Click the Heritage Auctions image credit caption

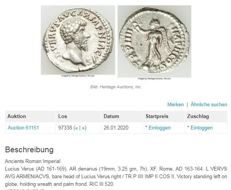(116, 87)
